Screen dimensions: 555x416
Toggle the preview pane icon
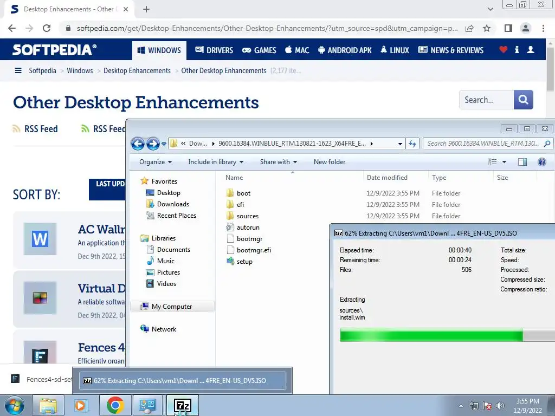tap(522, 162)
